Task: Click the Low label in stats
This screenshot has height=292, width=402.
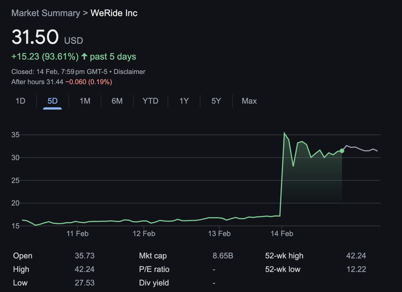Action: (x=20, y=283)
